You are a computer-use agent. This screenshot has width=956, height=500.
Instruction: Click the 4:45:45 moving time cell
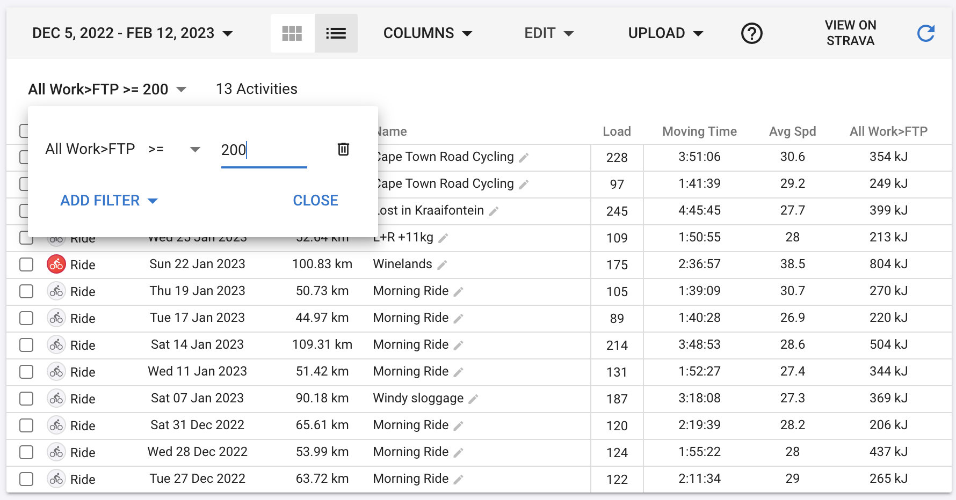699,210
